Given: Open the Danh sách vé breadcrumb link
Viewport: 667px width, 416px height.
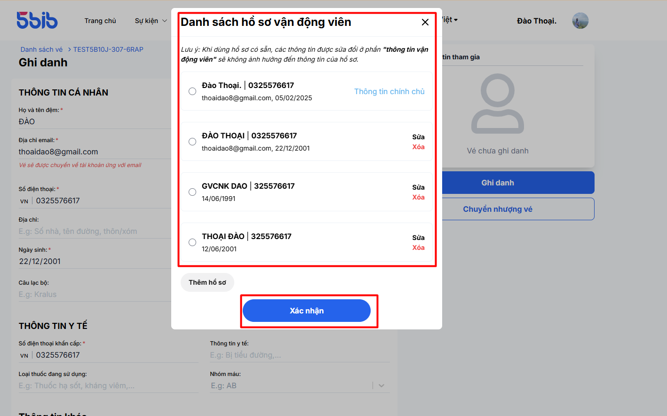Looking at the screenshot, I should tap(41, 49).
